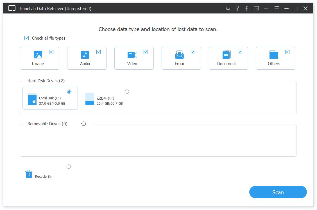Click the register key icon
Screen dimensions: 317x210
coord(237,8)
